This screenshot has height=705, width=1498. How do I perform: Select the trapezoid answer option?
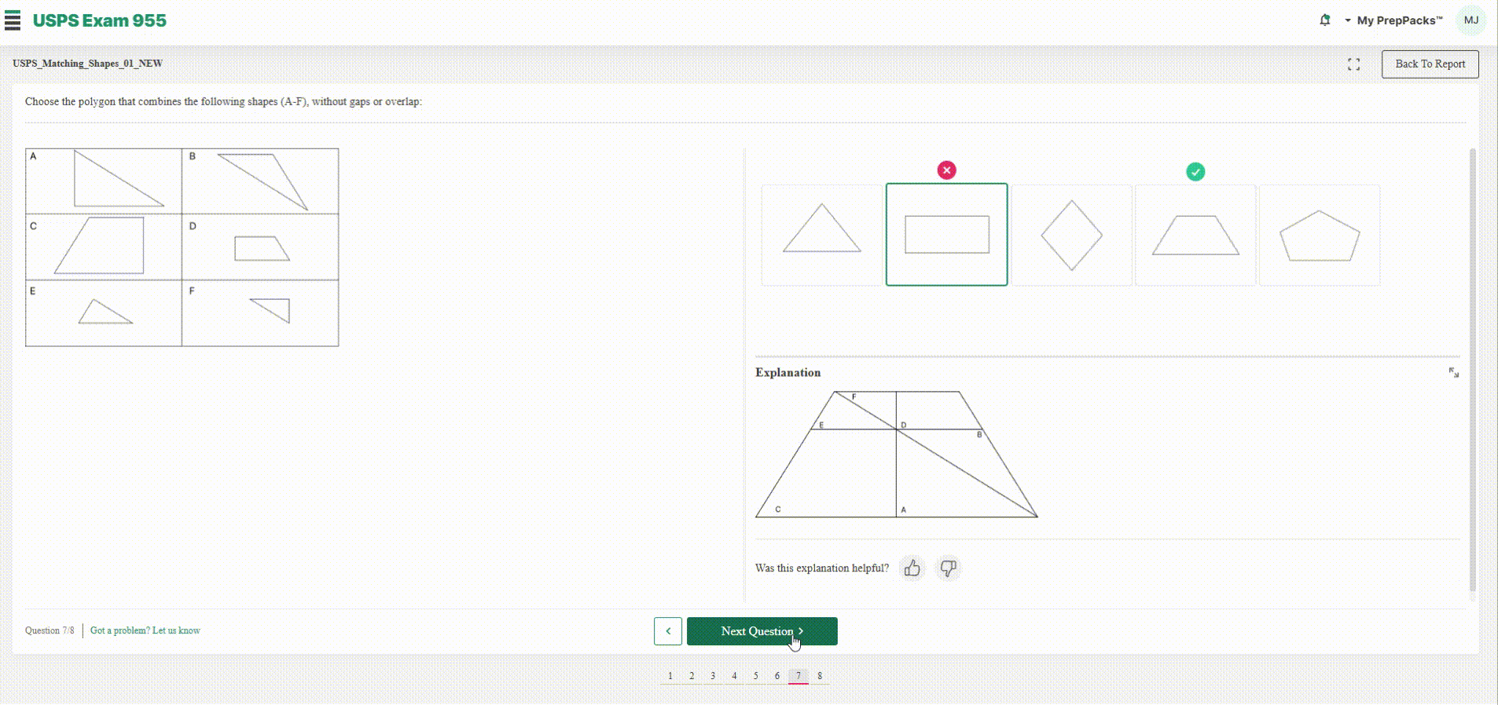tap(1195, 235)
